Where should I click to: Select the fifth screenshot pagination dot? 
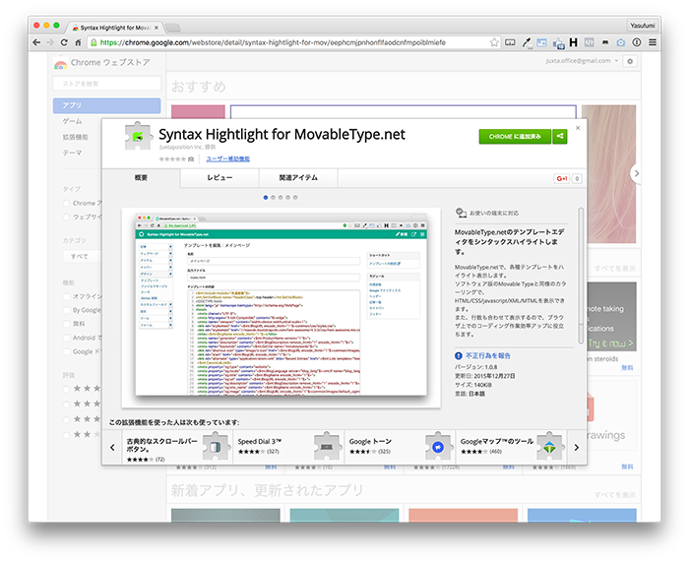click(x=295, y=197)
